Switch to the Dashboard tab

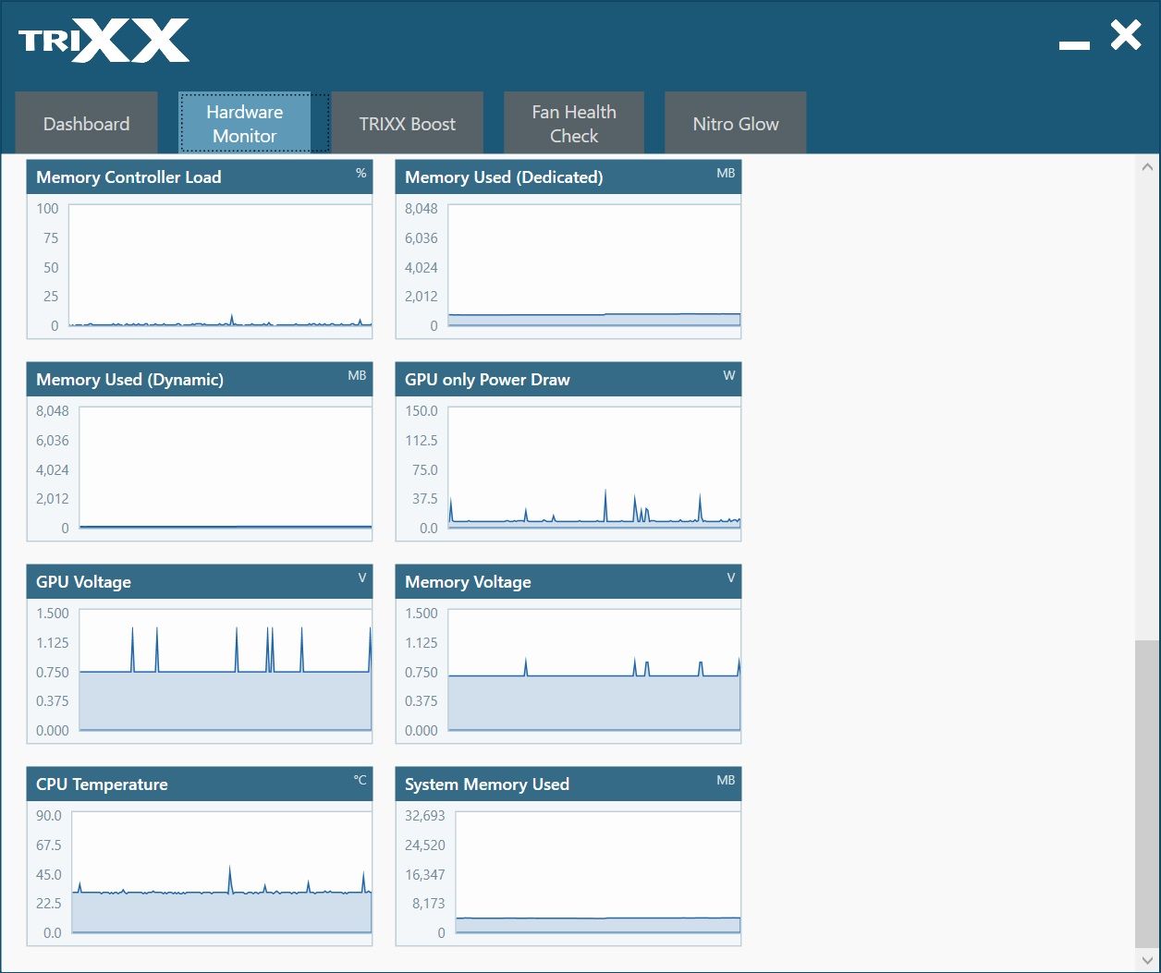tap(87, 123)
